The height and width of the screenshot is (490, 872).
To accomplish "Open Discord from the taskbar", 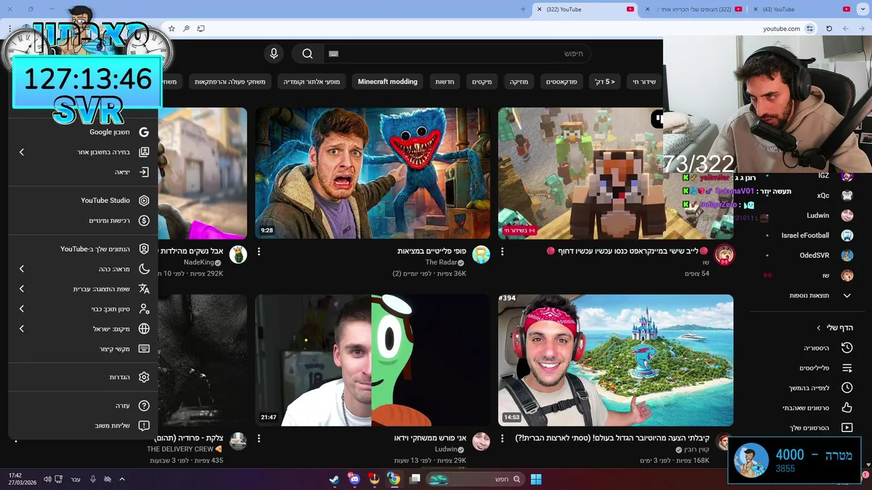I will tap(354, 479).
